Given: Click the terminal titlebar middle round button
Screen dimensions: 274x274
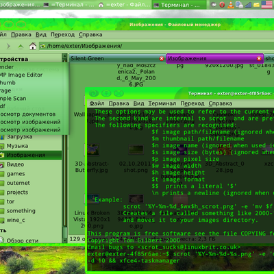Looking at the screenshot, I should coord(106,93).
